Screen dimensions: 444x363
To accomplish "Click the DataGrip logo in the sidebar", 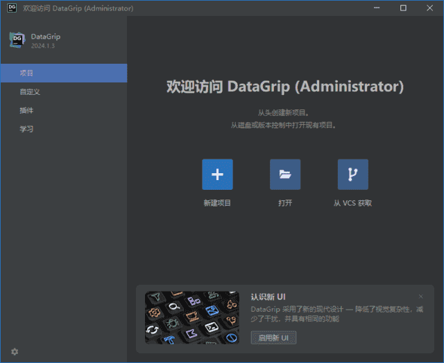I will click(x=17, y=40).
